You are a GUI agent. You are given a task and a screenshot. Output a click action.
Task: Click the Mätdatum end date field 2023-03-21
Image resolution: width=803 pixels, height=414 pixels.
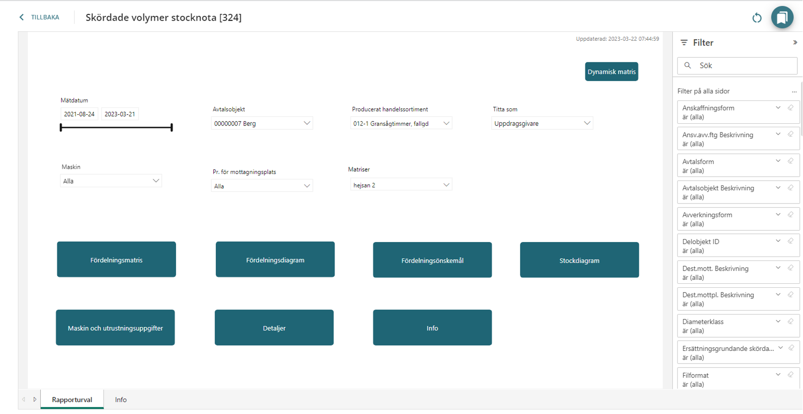coord(120,114)
